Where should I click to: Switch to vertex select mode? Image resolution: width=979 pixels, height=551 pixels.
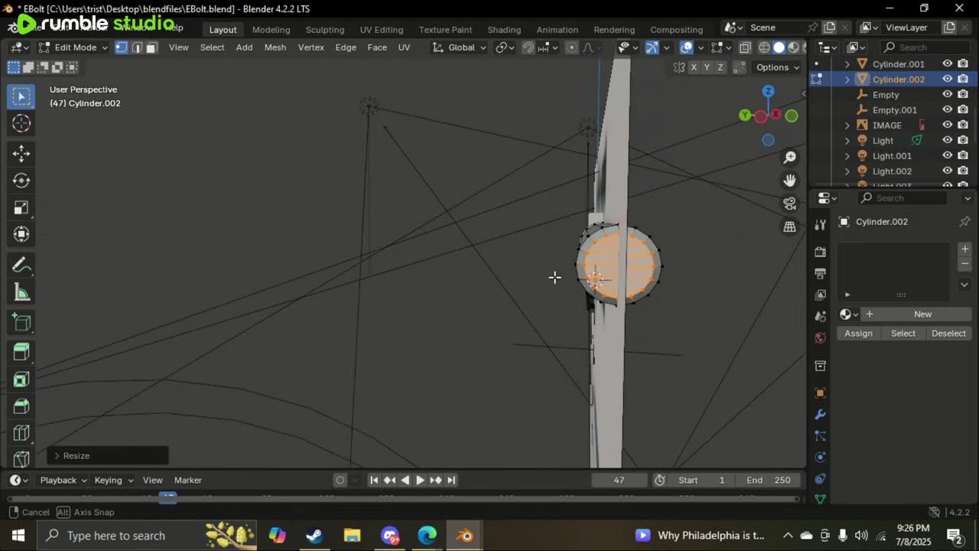click(121, 47)
